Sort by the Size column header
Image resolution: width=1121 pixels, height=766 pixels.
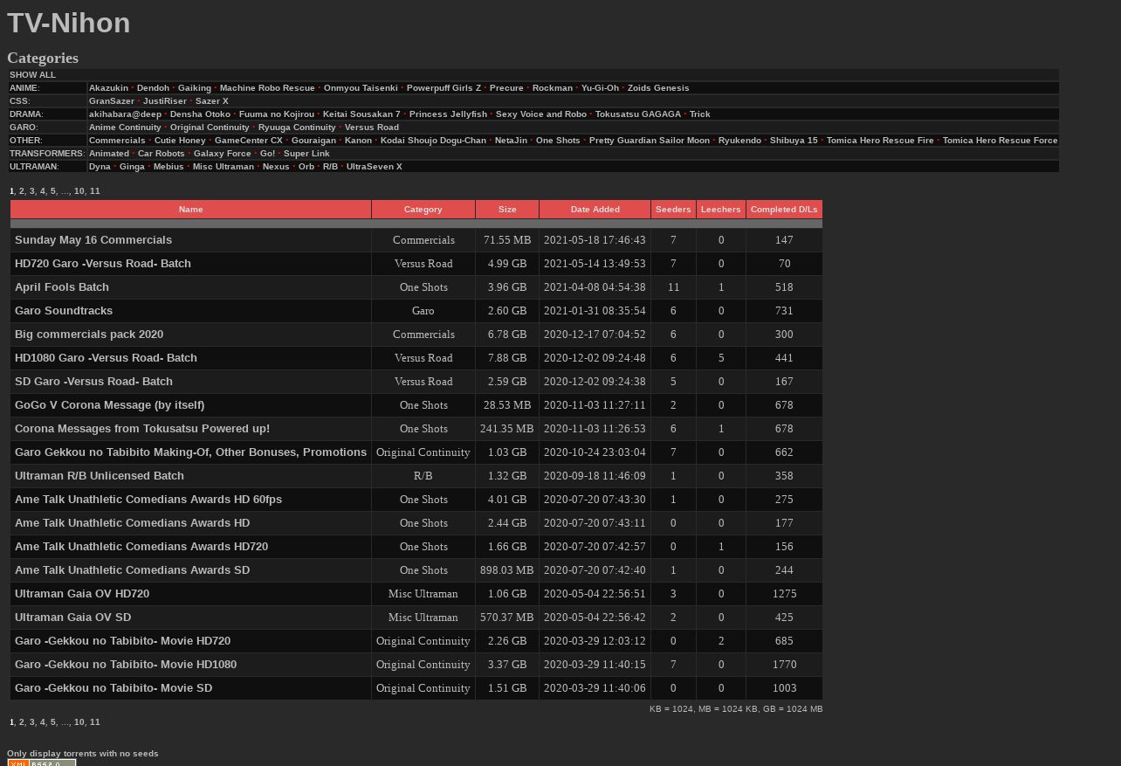[507, 210]
